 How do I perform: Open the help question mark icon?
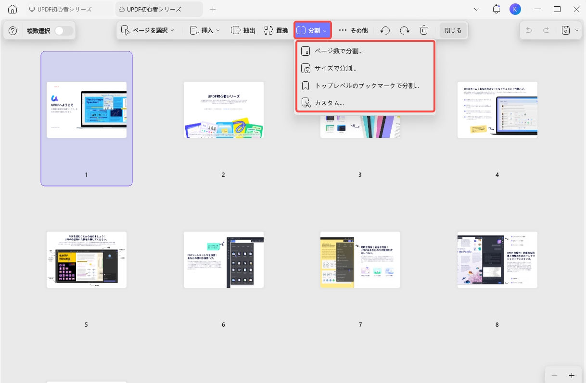13,31
